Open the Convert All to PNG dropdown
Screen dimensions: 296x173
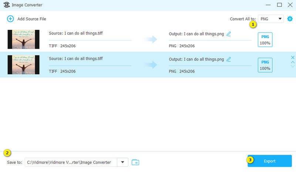click(271, 18)
